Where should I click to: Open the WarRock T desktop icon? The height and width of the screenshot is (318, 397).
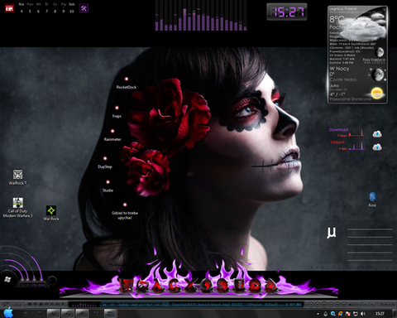[x=17, y=177]
